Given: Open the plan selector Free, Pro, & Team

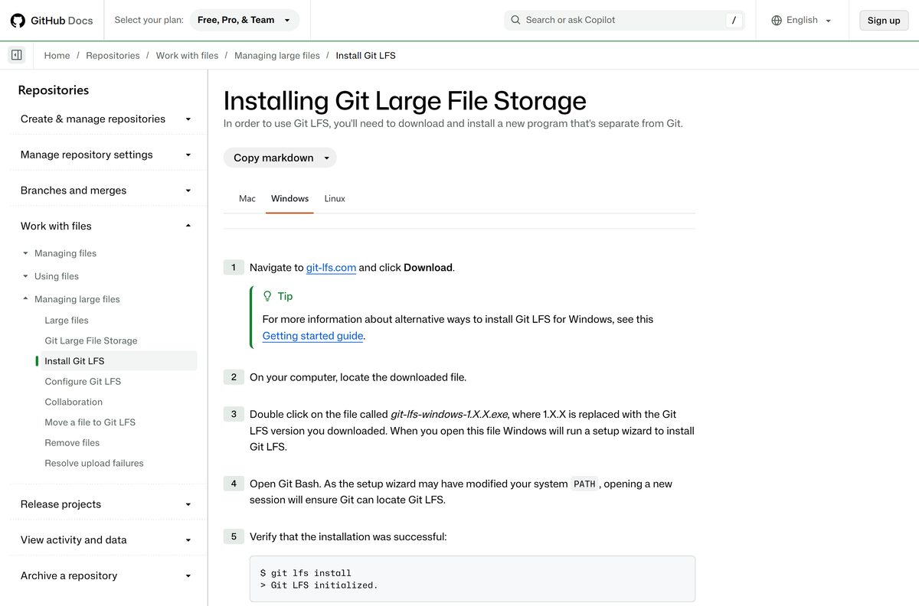Looking at the screenshot, I should click(244, 20).
